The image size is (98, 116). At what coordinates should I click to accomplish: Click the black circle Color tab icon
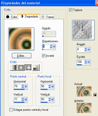[8, 17]
